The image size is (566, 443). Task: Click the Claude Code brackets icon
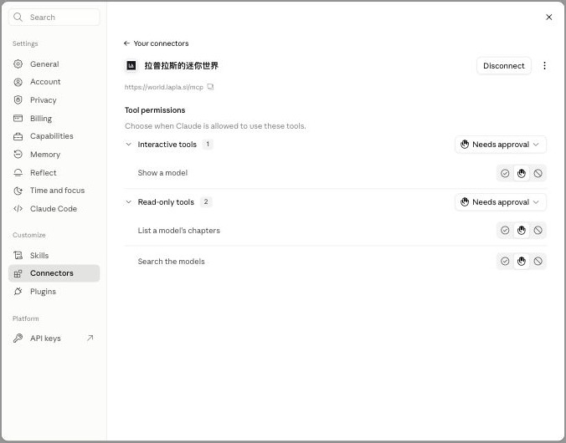(18, 208)
